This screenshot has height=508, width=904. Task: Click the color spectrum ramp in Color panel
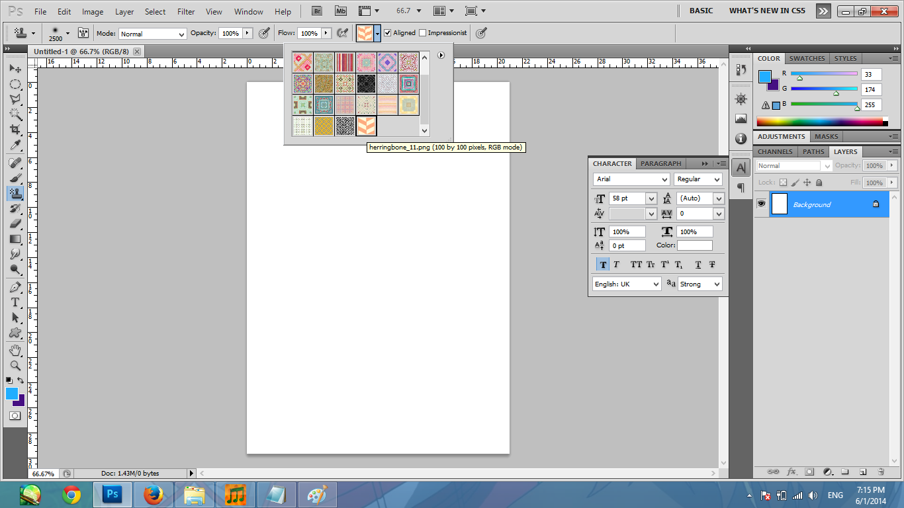click(x=819, y=121)
